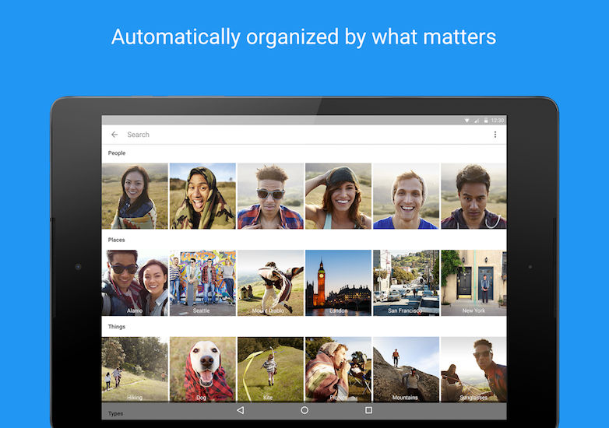Open the Hiking things thumbnail
The image size is (609, 428).
click(135, 369)
